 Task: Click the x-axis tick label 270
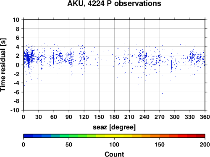pyautogui.click(x=160, y=117)
